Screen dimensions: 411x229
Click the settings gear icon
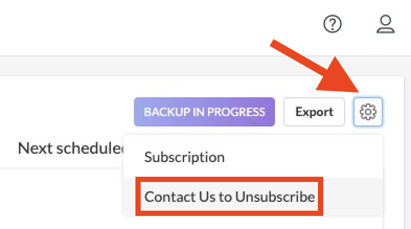[x=368, y=112]
